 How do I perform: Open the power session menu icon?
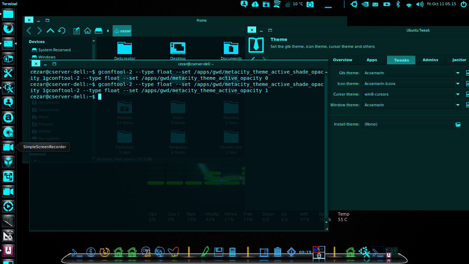click(464, 4)
